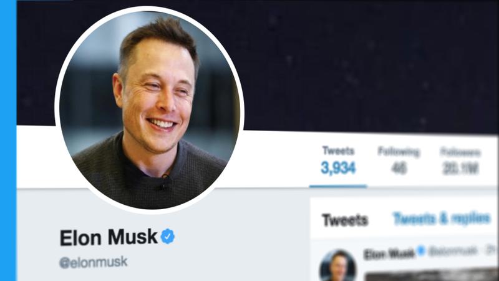Click the verified badge beside Elon Musk's profile name
Screen dimensions: 499x281
(168, 237)
